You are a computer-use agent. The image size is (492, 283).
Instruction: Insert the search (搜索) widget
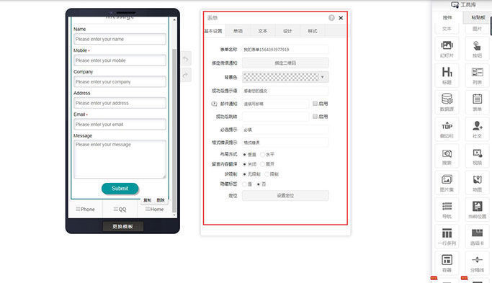tap(447, 156)
